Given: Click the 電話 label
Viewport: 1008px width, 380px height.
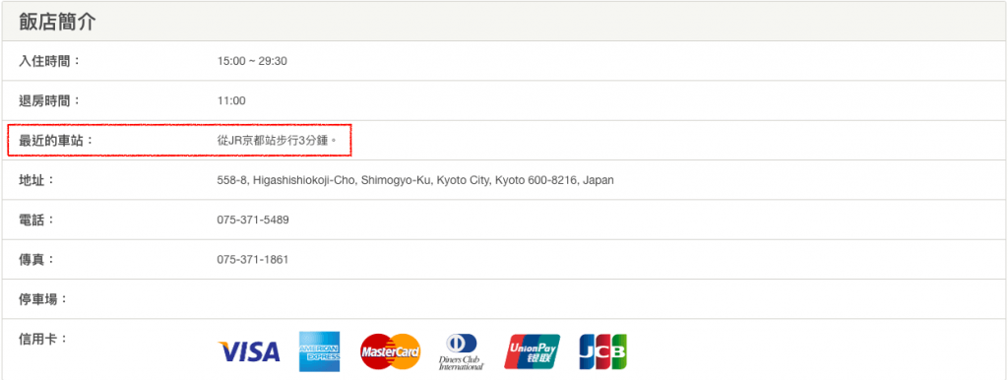Looking at the screenshot, I should pos(36,220).
